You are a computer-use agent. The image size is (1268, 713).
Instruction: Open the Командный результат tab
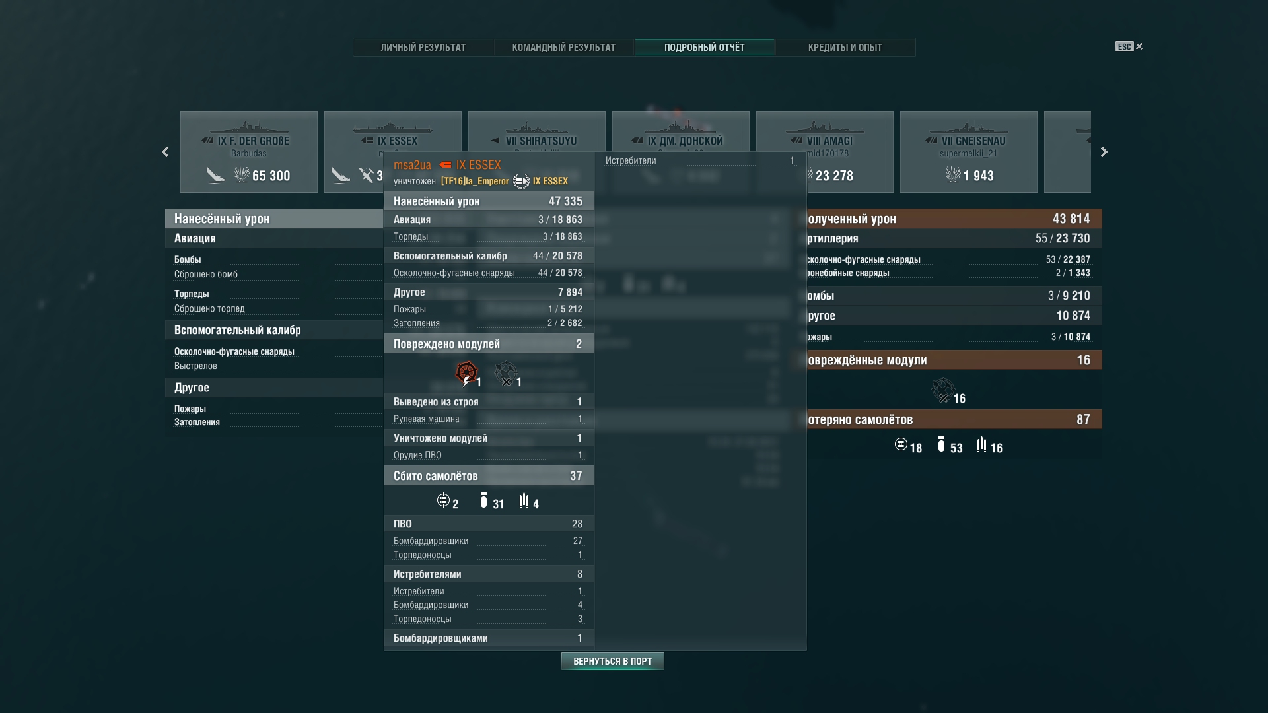click(563, 48)
